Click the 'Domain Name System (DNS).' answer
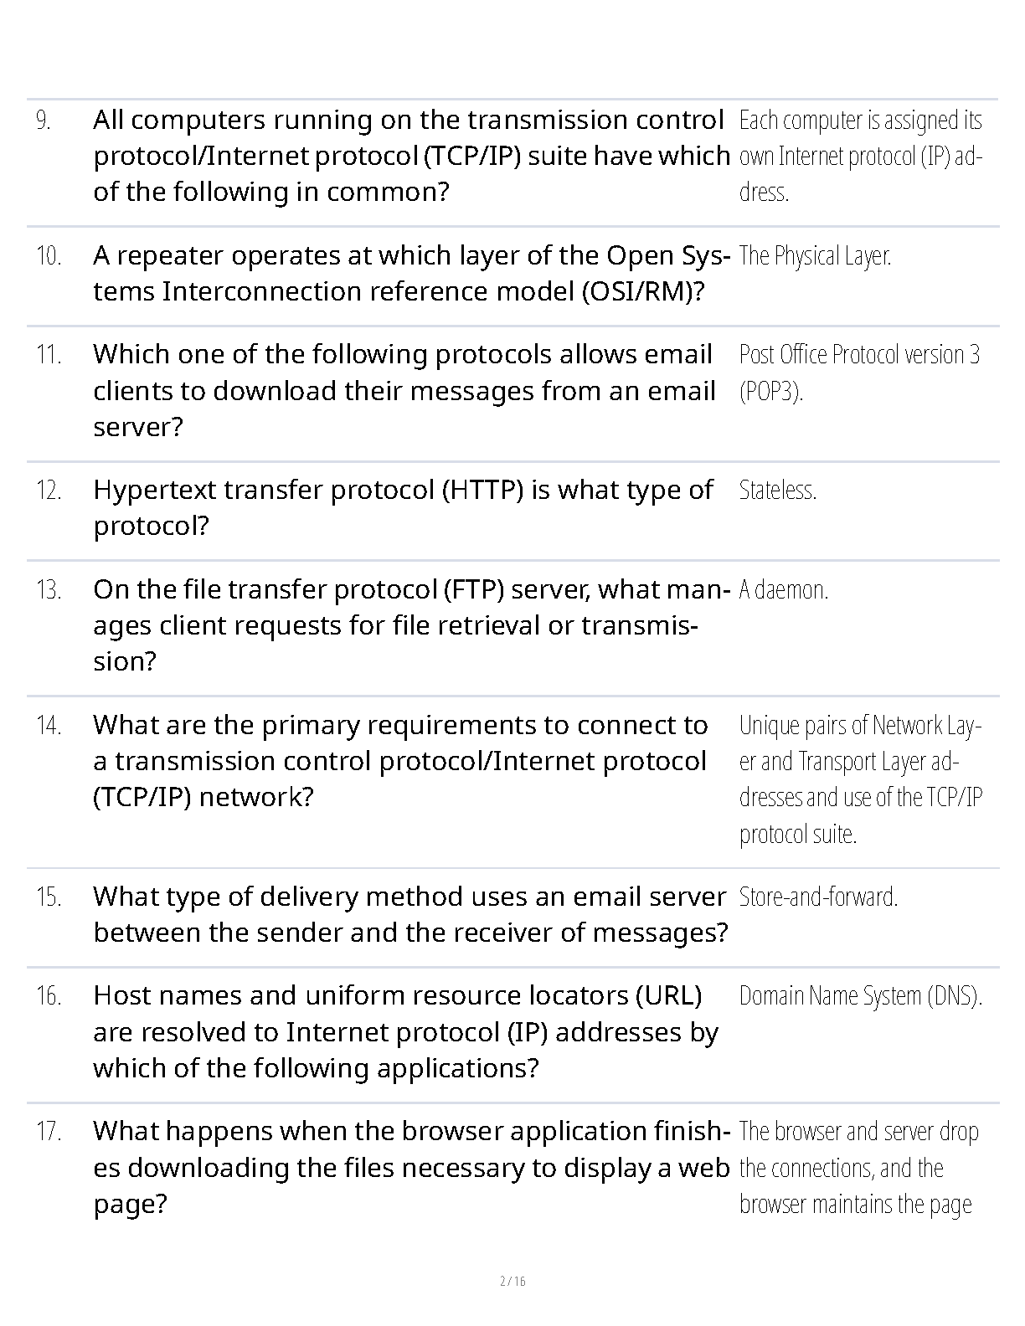The image size is (1025, 1326). (860, 995)
